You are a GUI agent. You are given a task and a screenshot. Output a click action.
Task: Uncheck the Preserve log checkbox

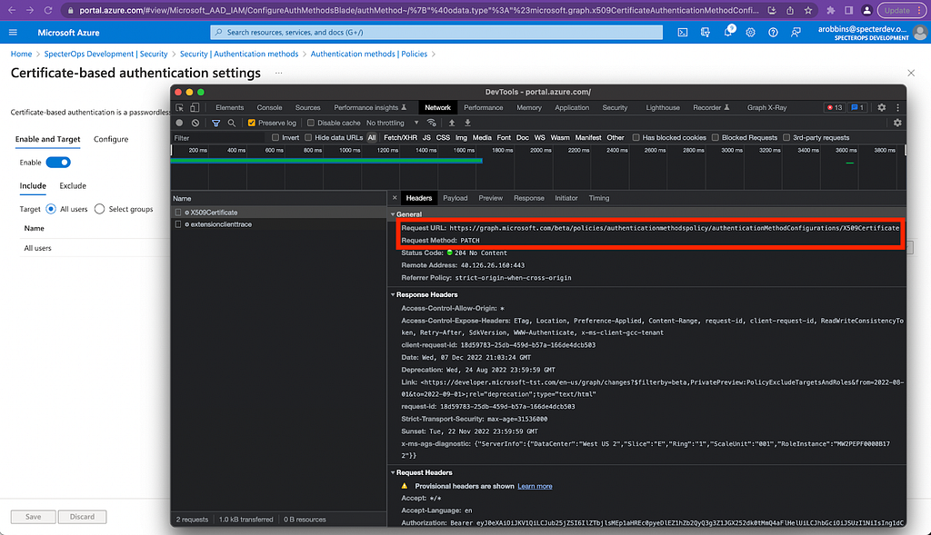[252, 123]
